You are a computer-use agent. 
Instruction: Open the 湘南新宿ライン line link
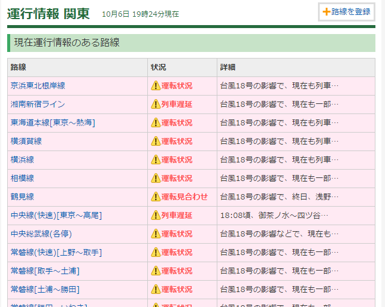click(x=38, y=105)
